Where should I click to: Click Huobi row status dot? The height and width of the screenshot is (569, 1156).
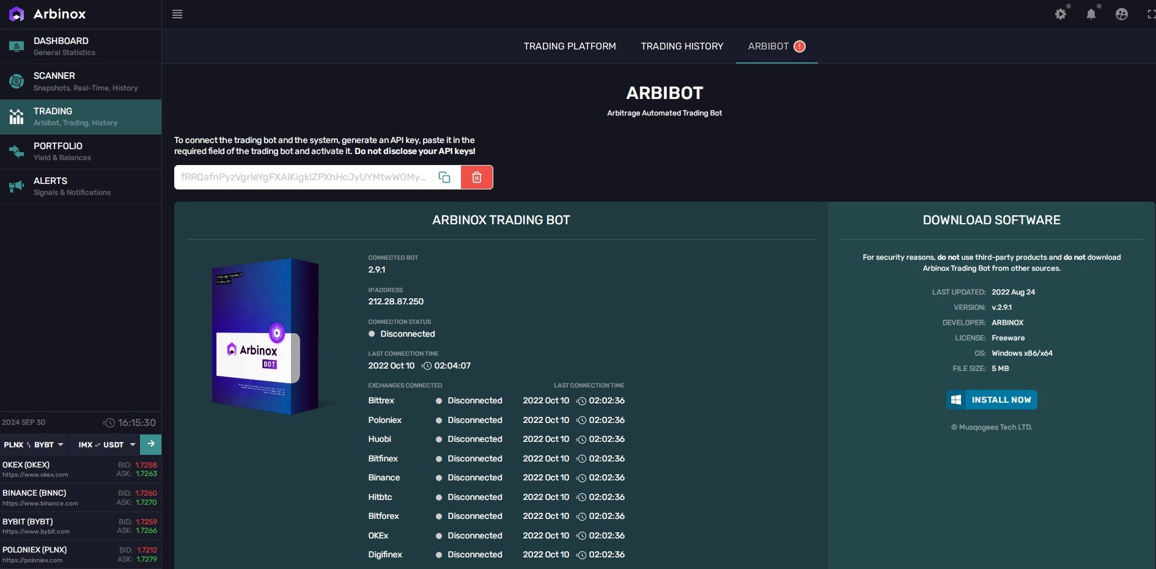(439, 439)
